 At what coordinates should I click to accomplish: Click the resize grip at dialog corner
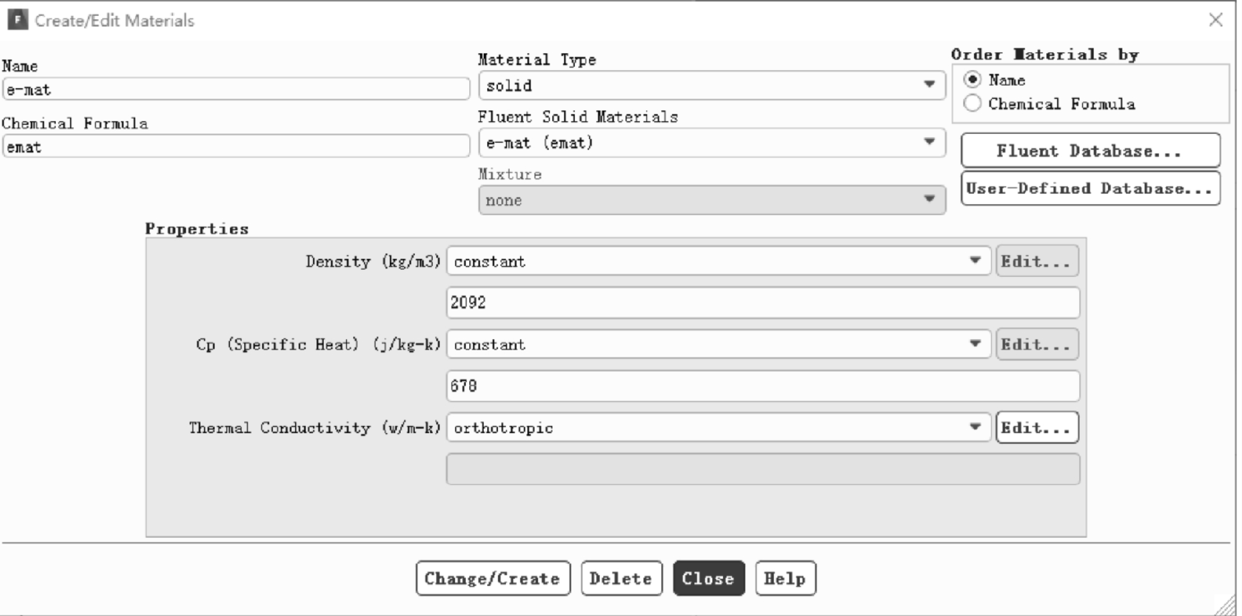click(1226, 605)
